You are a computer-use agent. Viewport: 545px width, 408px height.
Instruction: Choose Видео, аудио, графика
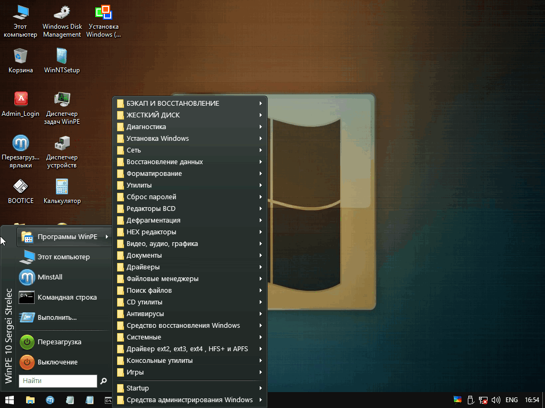coord(190,244)
